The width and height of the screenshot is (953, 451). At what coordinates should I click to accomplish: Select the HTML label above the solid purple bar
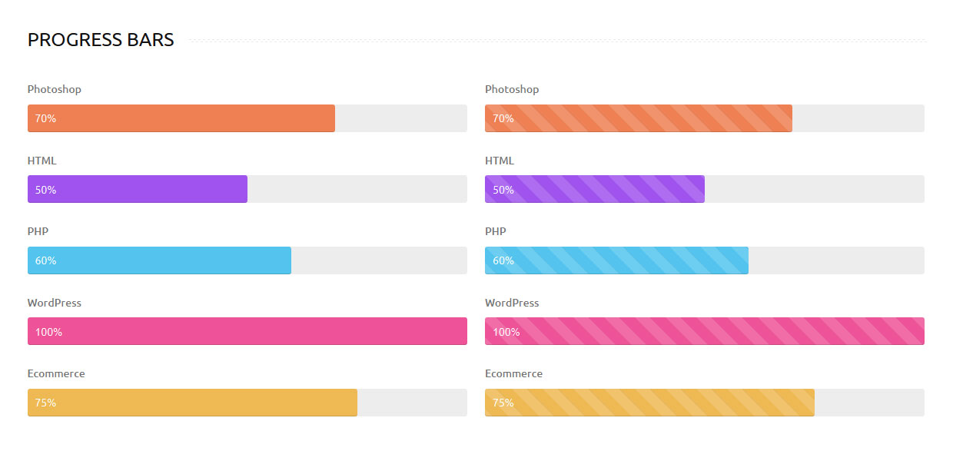click(42, 161)
